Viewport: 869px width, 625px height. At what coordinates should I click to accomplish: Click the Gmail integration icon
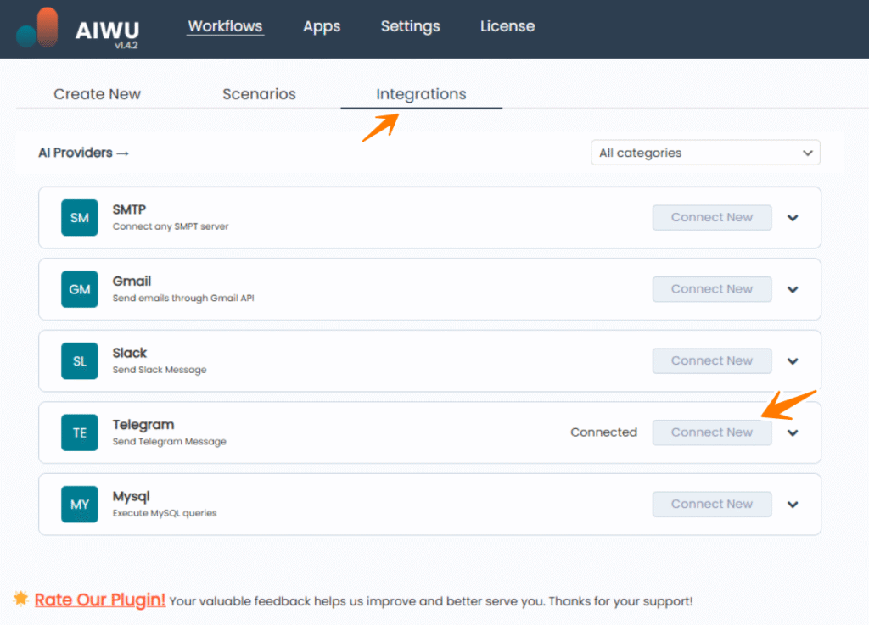pos(79,289)
